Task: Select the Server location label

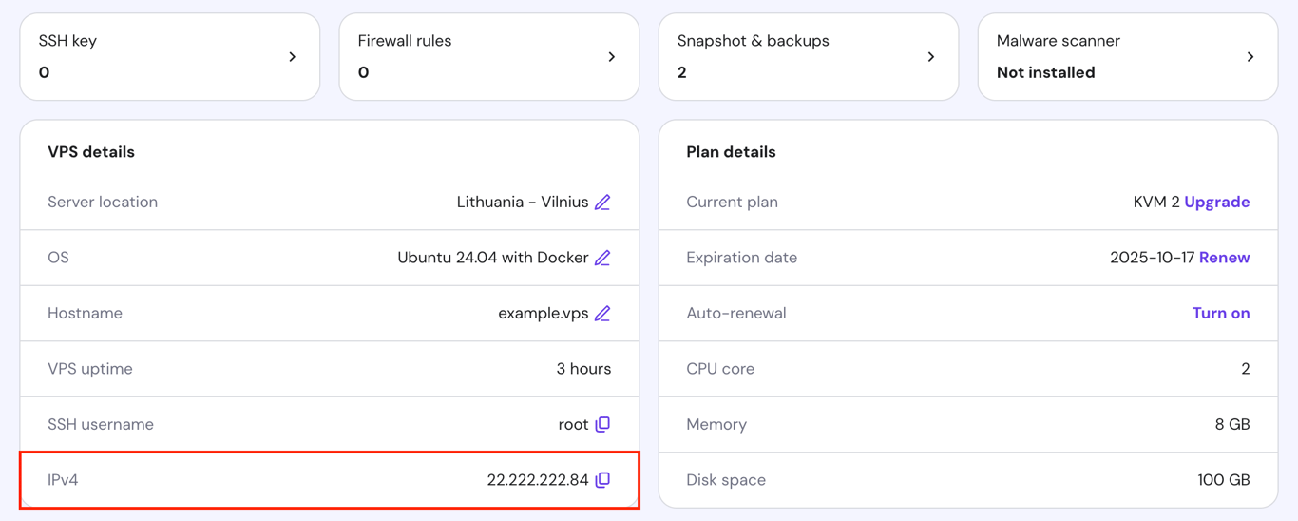Action: pos(103,202)
